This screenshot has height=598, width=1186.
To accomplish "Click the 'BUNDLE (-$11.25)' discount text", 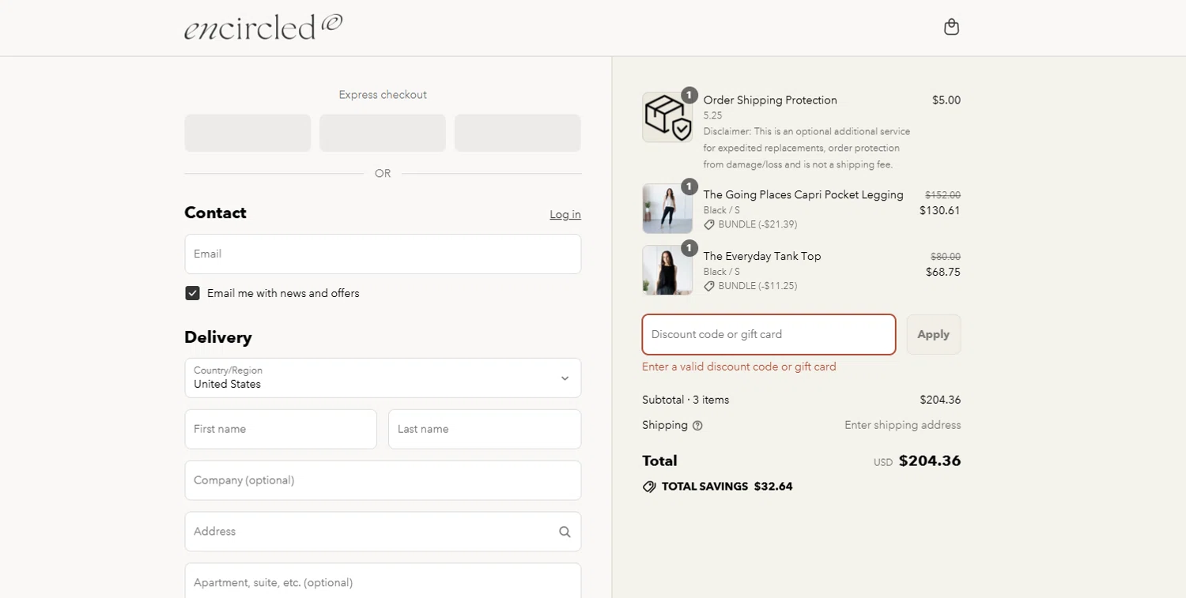I will click(757, 286).
